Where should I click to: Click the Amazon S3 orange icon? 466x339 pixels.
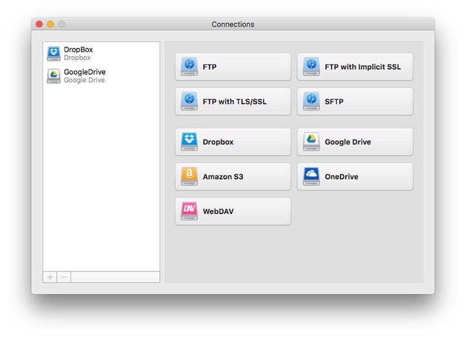click(x=189, y=176)
